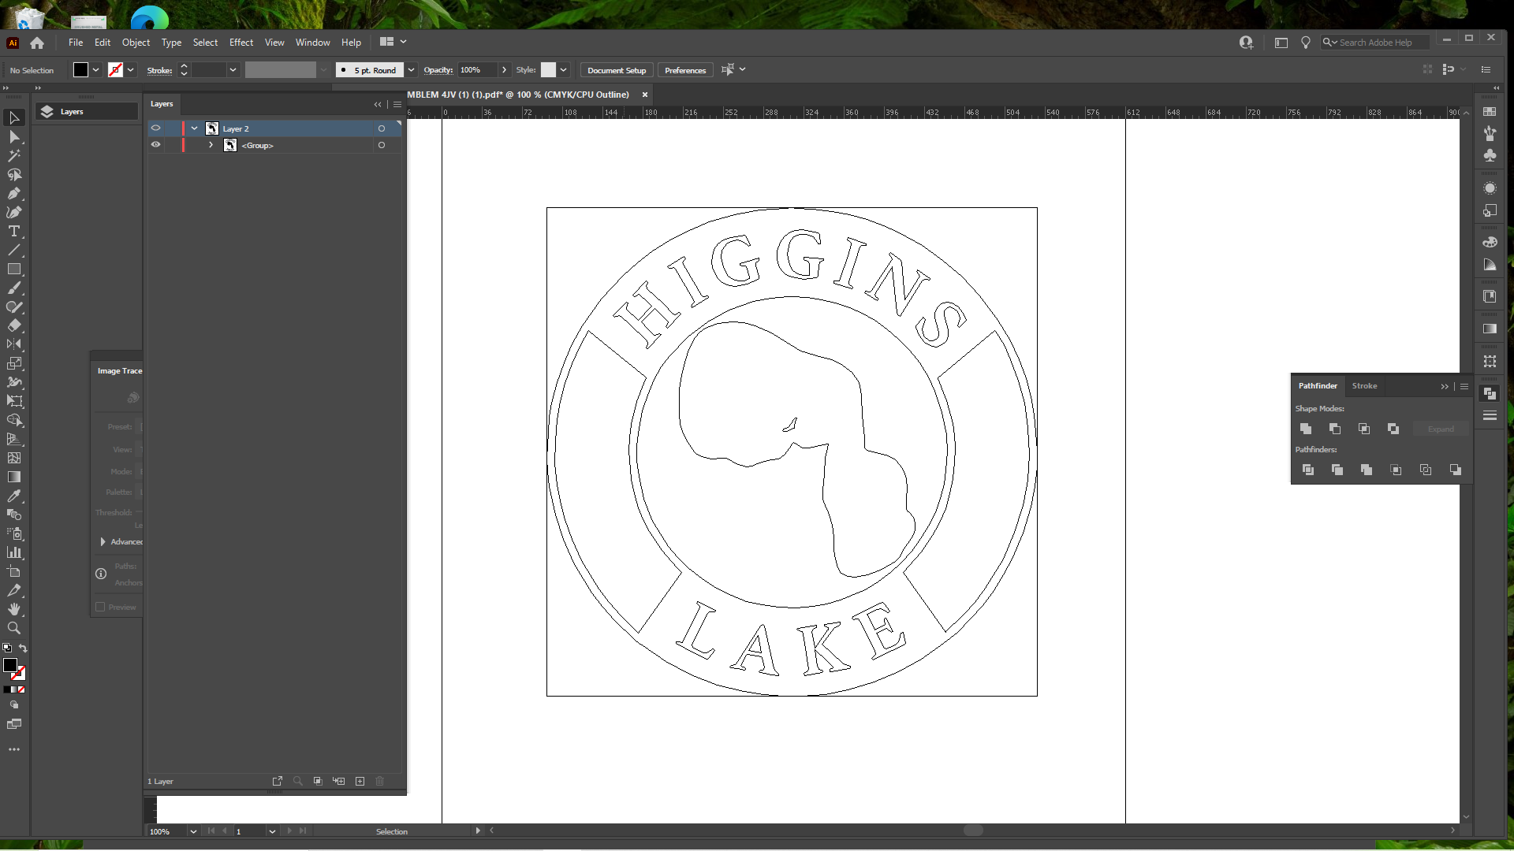The image size is (1514, 851).
Task: Click Delete Selection trash icon in Layers
Action: click(380, 781)
